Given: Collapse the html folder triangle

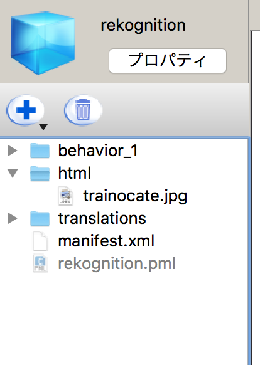Looking at the screenshot, I should [13, 173].
